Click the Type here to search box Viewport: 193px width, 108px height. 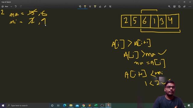click(28, 105)
